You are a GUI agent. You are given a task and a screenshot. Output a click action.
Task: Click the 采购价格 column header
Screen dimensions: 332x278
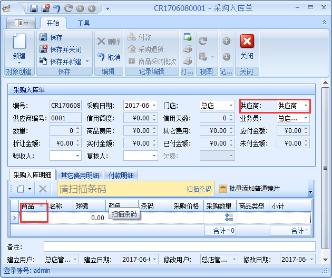[187, 206]
